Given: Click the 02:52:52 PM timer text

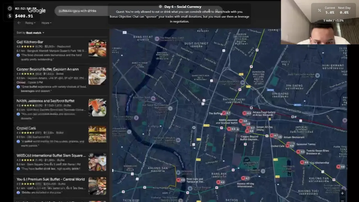Looking at the screenshot, I should pyautogui.click(x=26, y=9).
